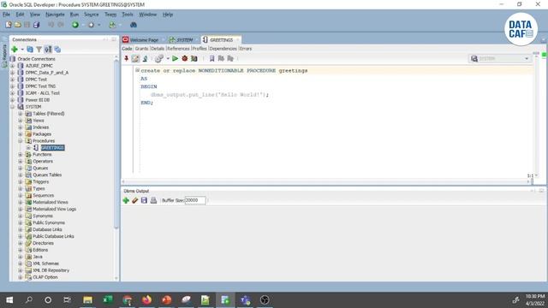The image size is (548, 308).
Task: Expand the Tables (Filtered) node
Action: 21,114
